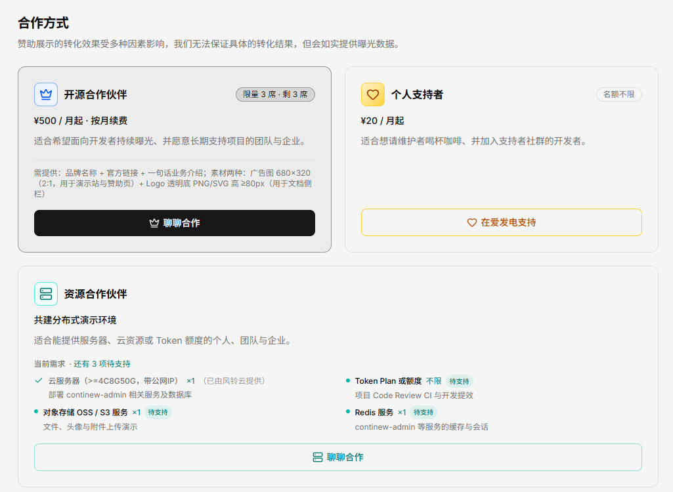Click the 个人支持者 card title
The image size is (673, 492).
coord(417,94)
